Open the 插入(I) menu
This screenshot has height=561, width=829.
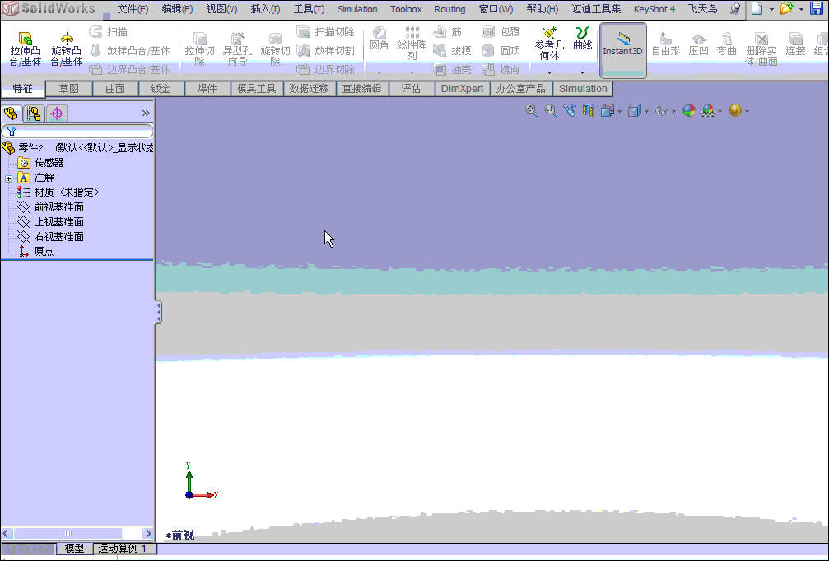(x=265, y=9)
